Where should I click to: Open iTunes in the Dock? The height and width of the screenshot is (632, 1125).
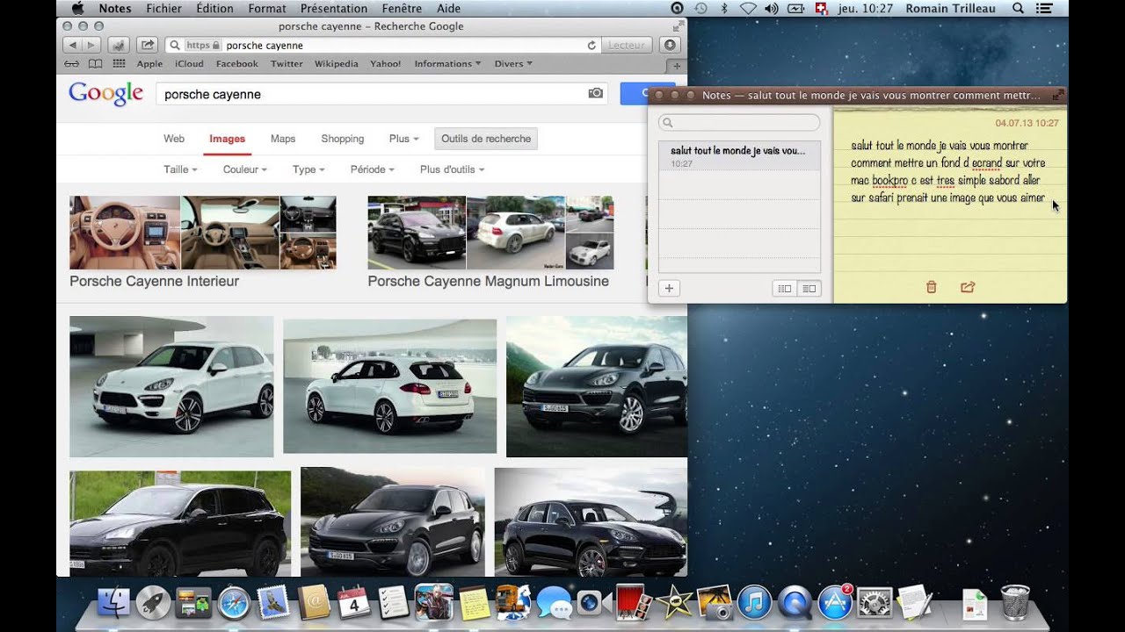(754, 603)
